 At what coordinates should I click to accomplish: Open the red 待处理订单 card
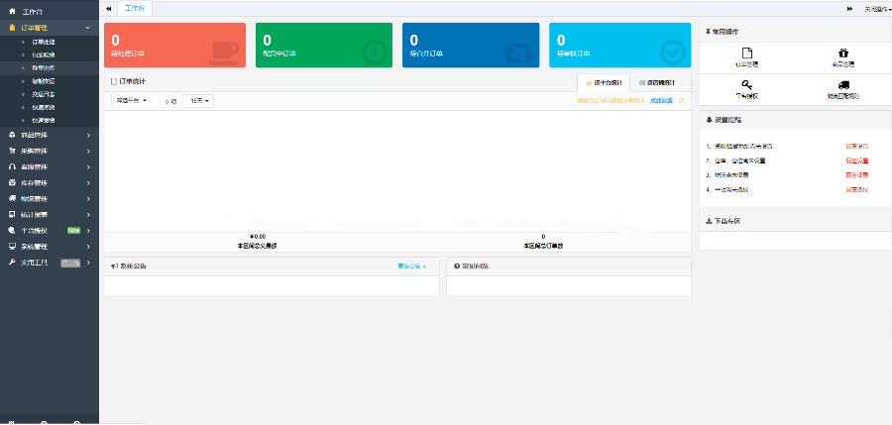175,46
